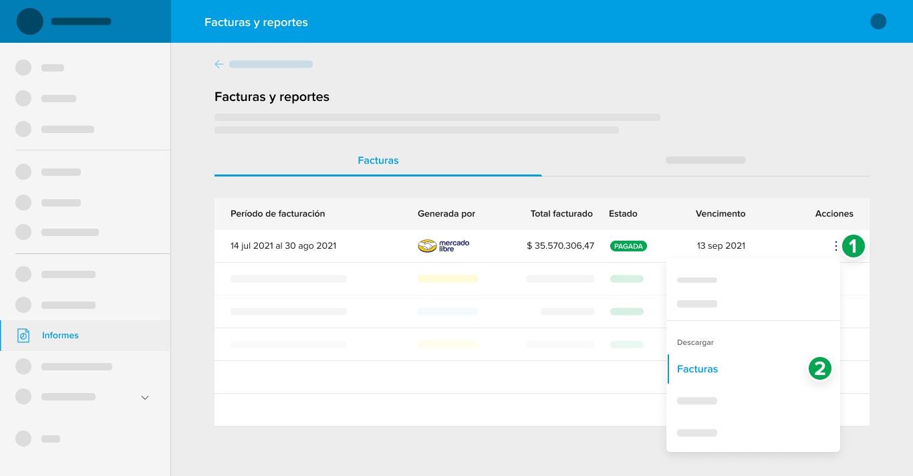Click the total amount $ 35.570.306,47
The height and width of the screenshot is (476, 913).
[560, 246]
